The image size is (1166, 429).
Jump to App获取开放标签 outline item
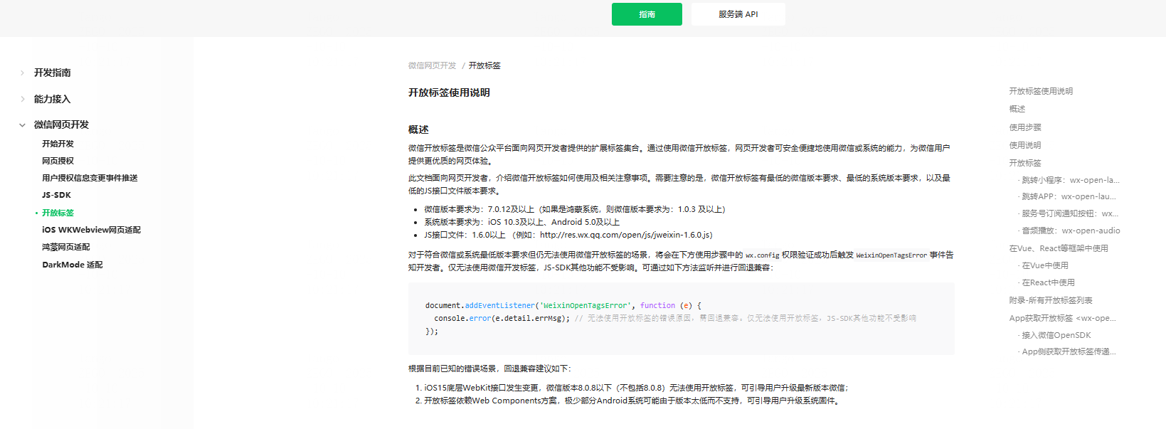(1062, 318)
